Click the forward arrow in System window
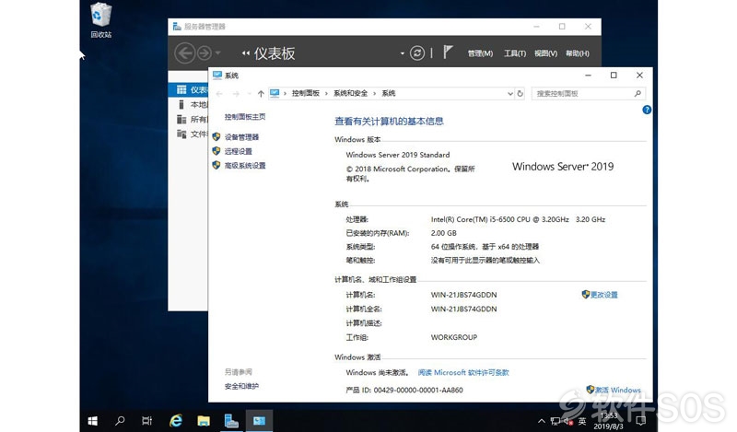 point(236,94)
